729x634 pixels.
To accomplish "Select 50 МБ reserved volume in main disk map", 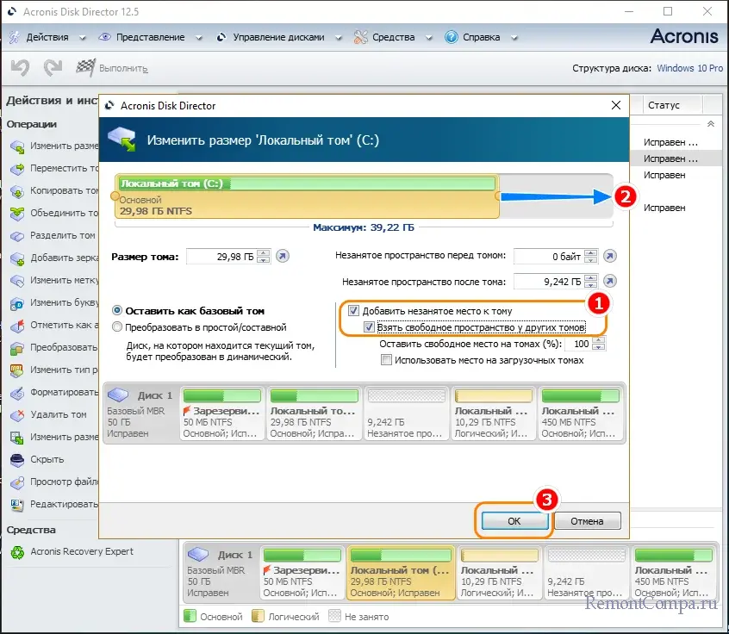I will (x=302, y=573).
